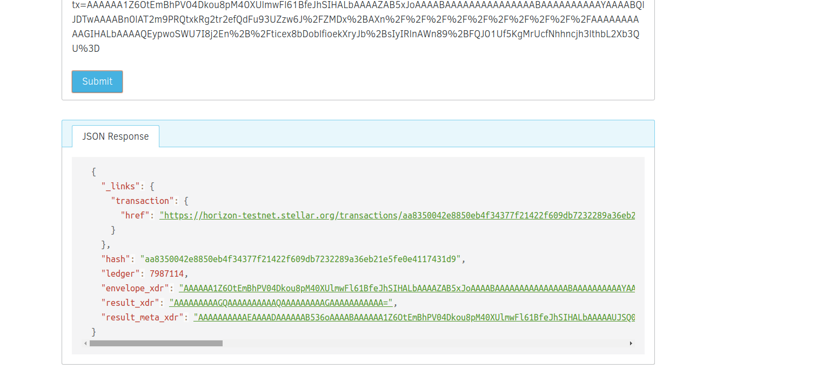
Task: Click the scroll-left arrow in JSON panel
Action: 85,344
